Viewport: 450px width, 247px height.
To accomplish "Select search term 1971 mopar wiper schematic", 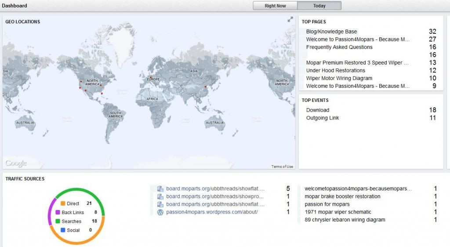I will point(338,212).
